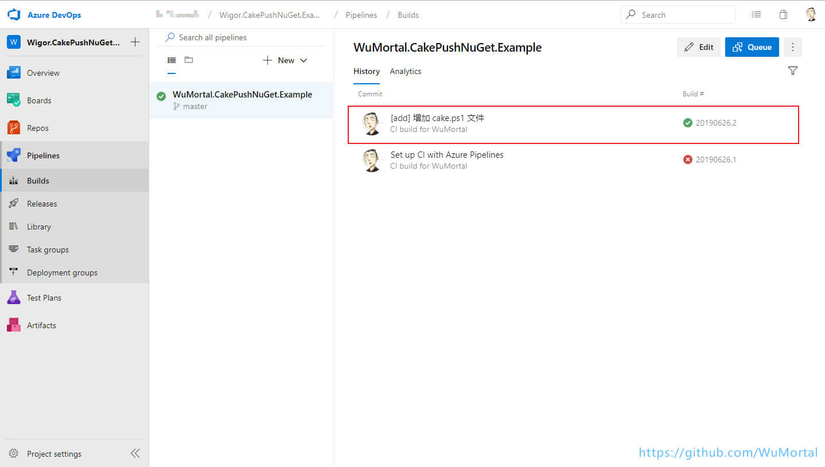The width and height of the screenshot is (825, 467).
Task: Click succeeded status icon of build 20190626.2
Action: tap(688, 123)
